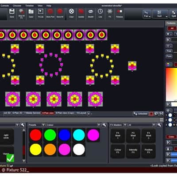Click the FX Mast 2 button
The height and width of the screenshot is (177, 177).
[133, 135]
